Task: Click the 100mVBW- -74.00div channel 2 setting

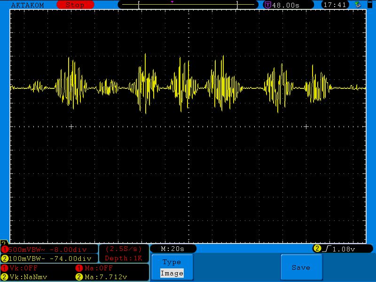Action: point(50,258)
